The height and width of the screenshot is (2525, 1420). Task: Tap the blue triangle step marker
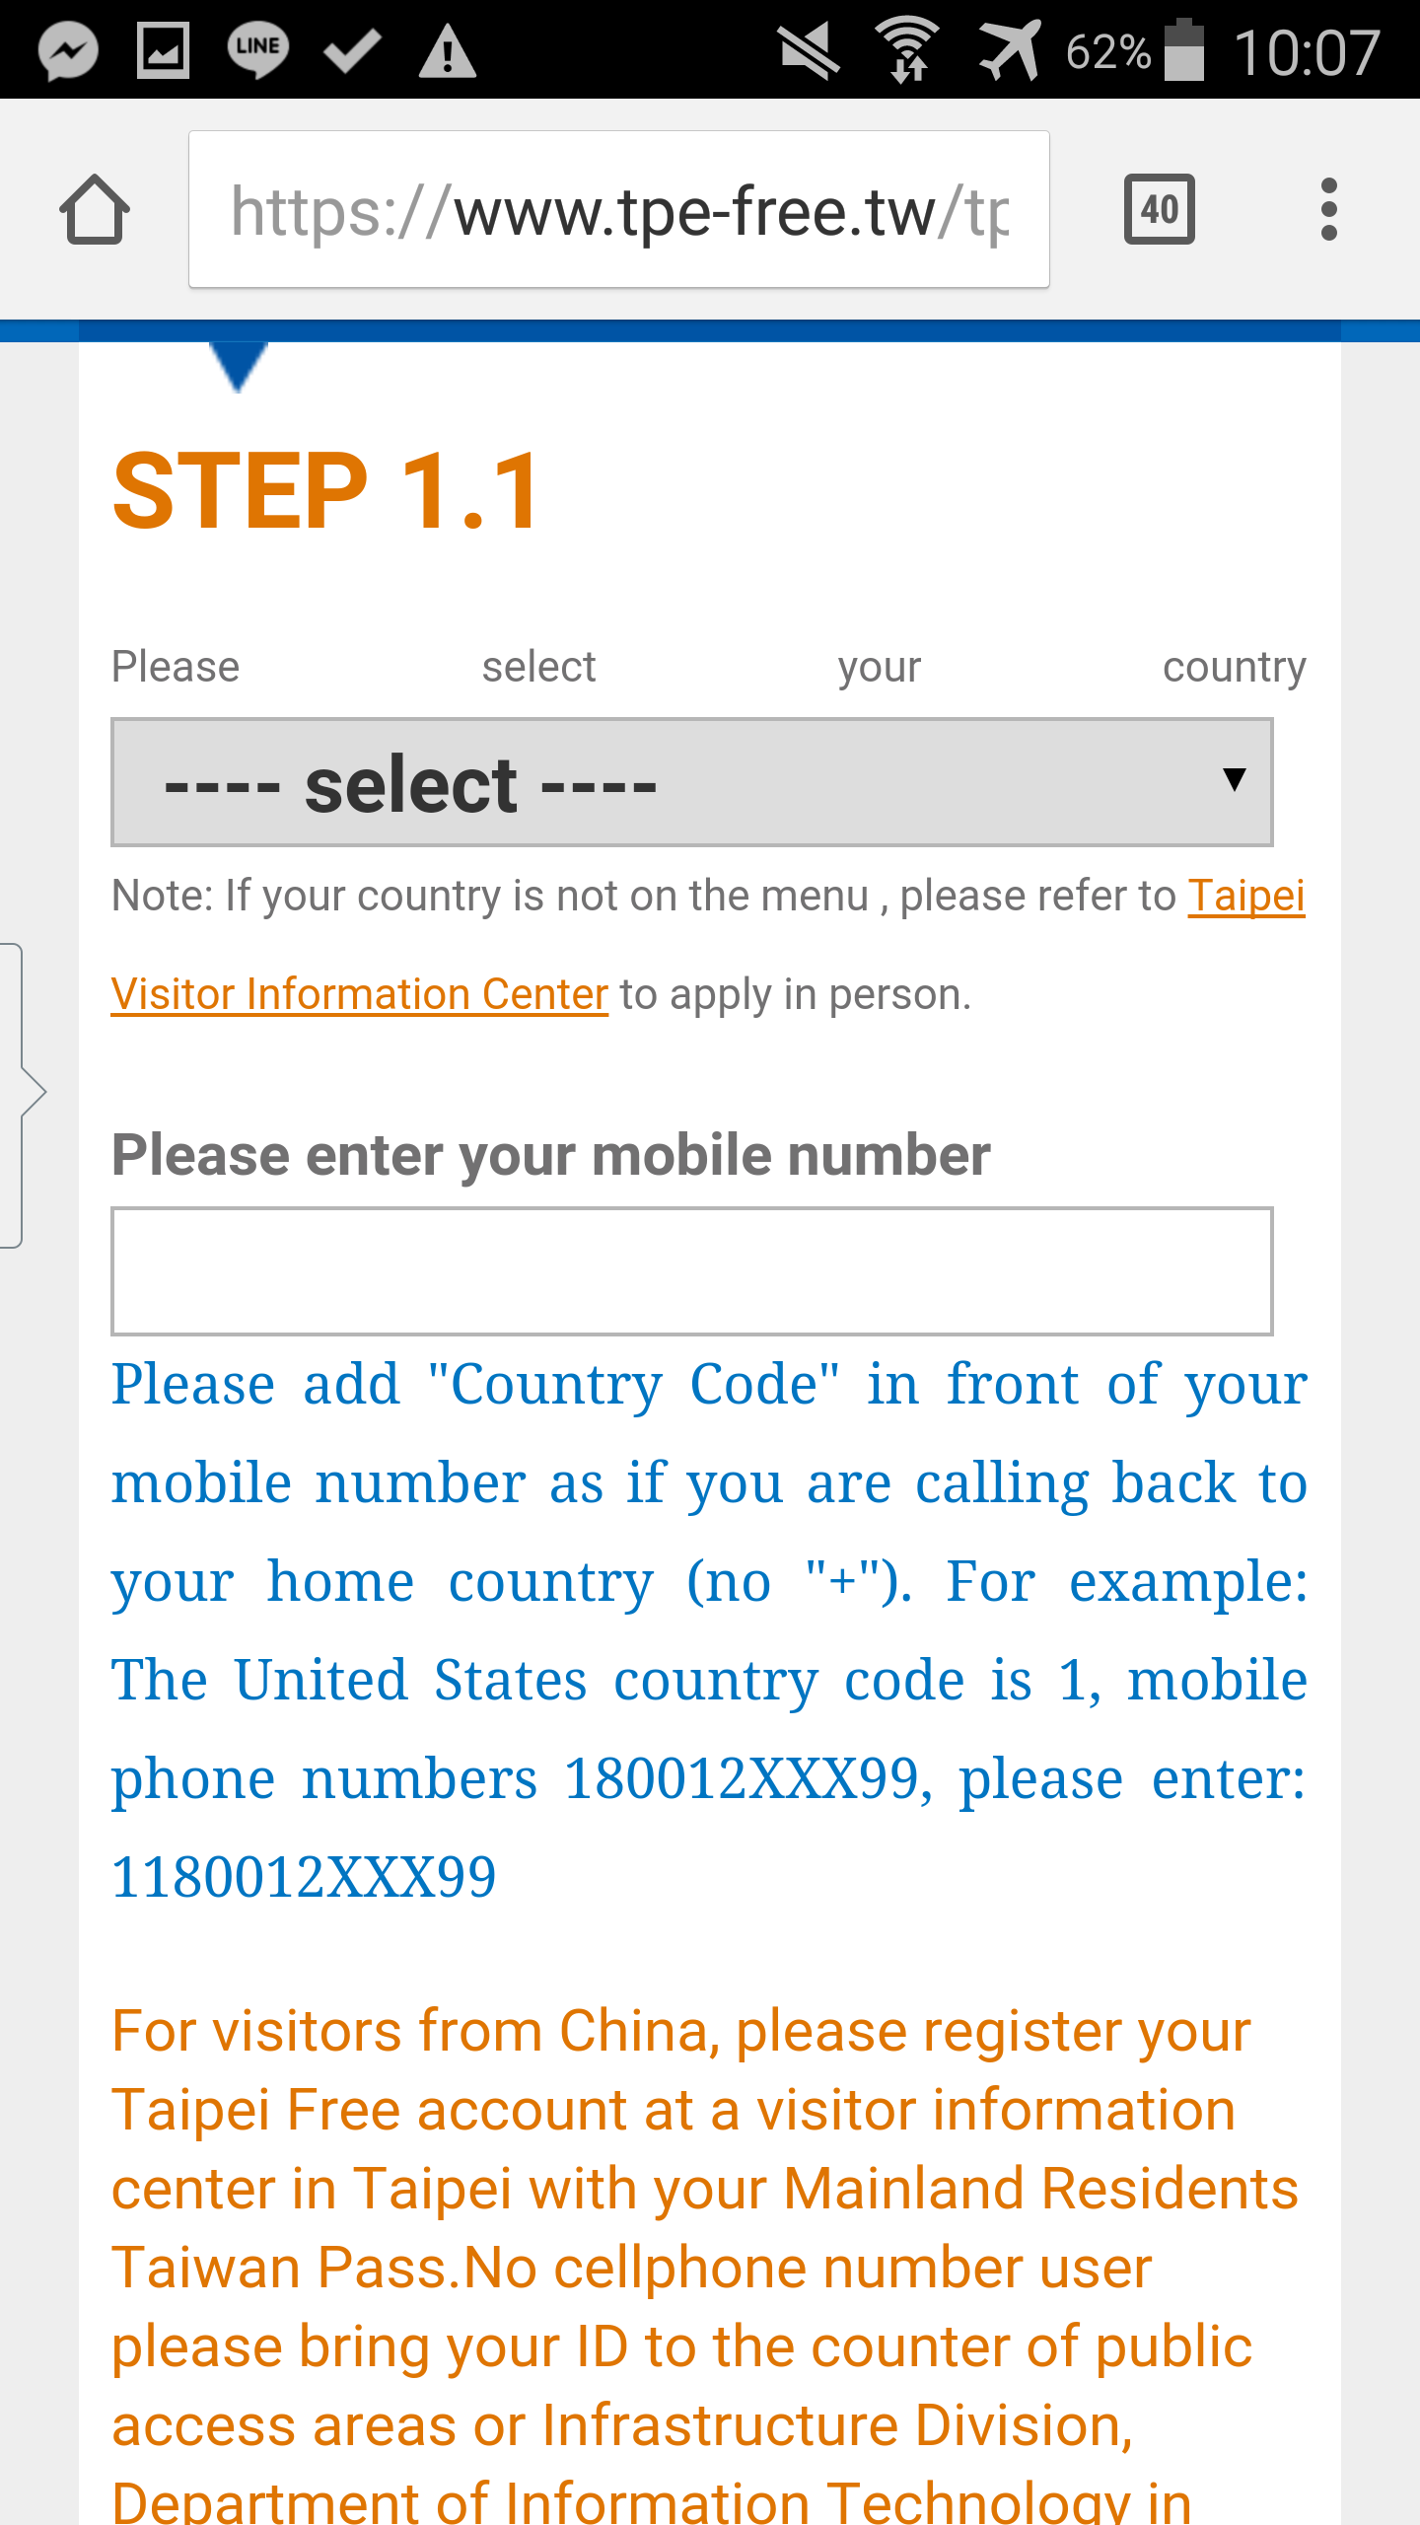click(x=239, y=365)
